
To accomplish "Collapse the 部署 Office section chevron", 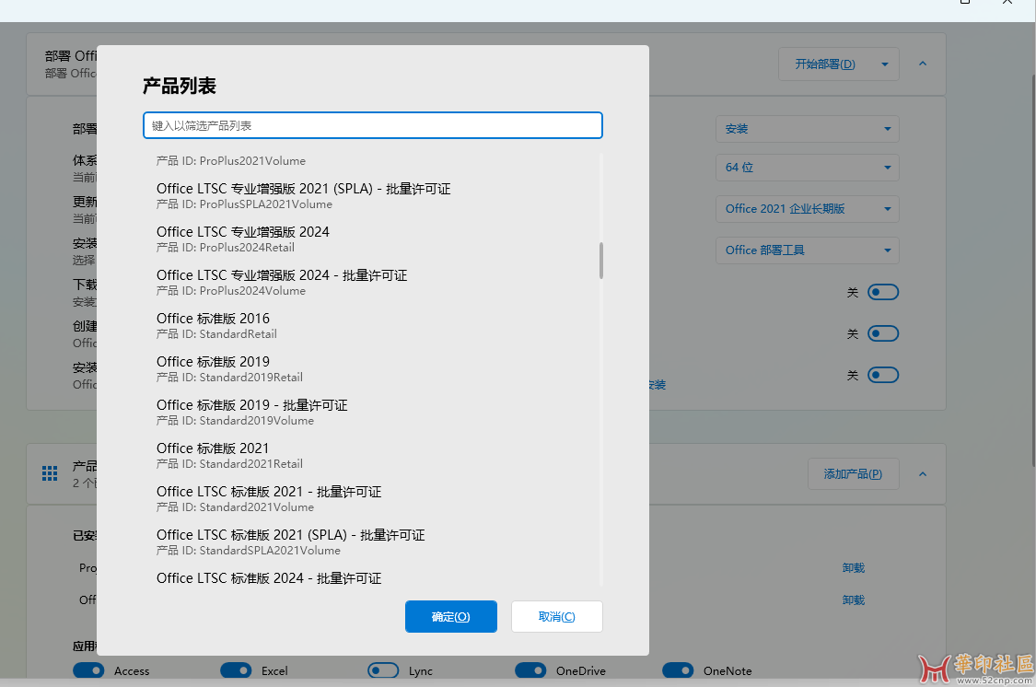I will pyautogui.click(x=923, y=64).
